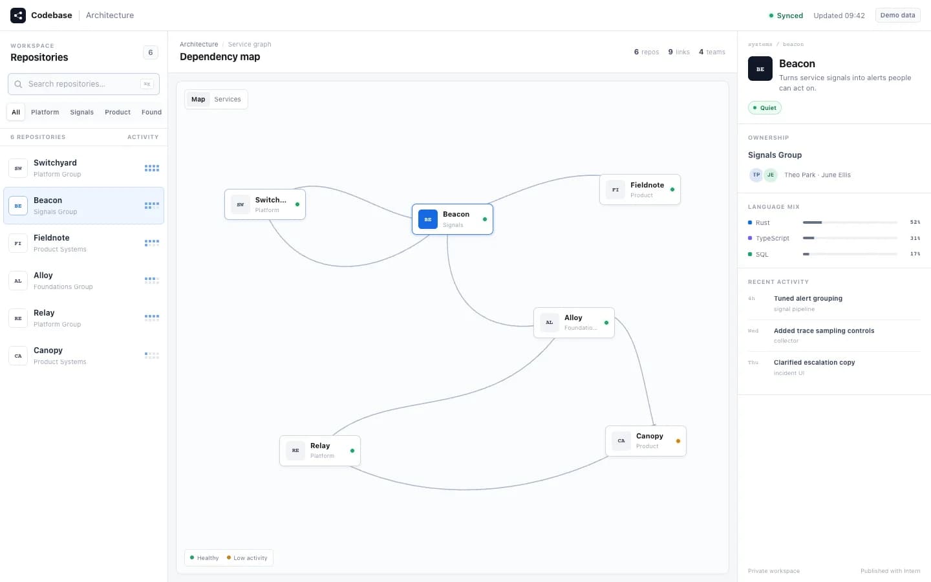The height and width of the screenshot is (582, 931).
Task: Click the SW badge in Switchyard list row
Action: 18,168
